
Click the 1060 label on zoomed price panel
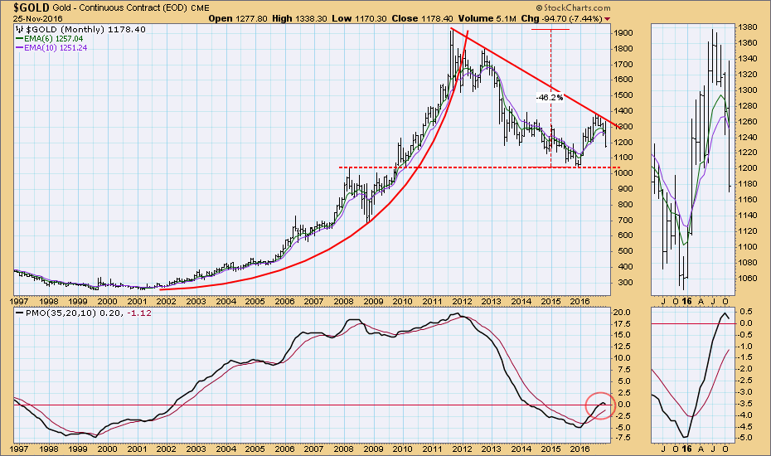pyautogui.click(x=748, y=279)
